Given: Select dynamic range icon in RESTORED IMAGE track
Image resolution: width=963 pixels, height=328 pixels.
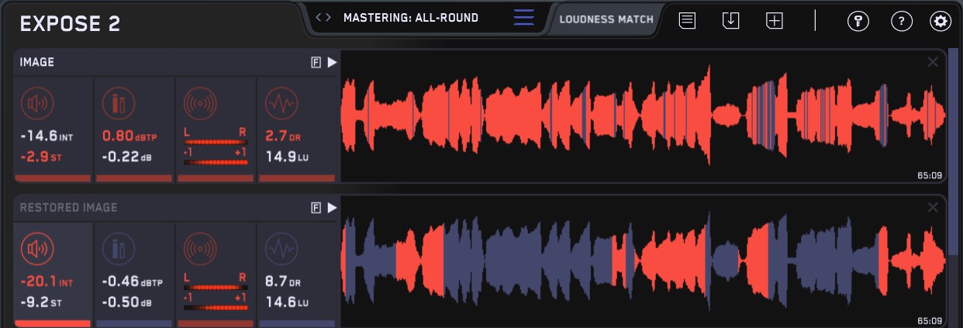Looking at the screenshot, I should [x=280, y=248].
